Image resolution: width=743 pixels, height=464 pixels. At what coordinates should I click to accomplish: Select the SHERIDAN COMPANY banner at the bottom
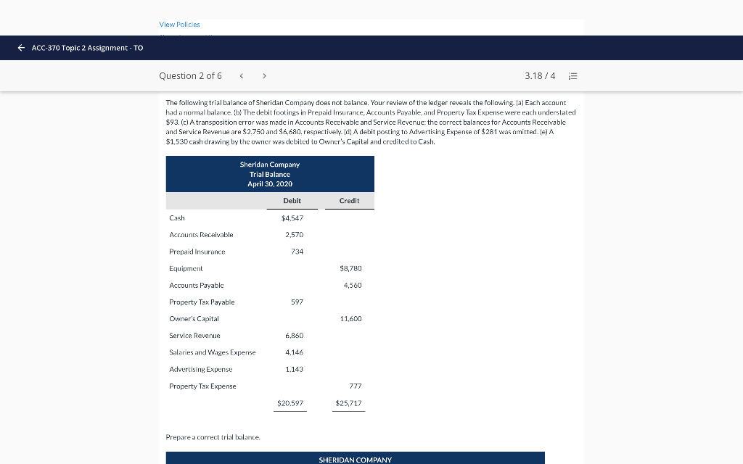click(355, 459)
